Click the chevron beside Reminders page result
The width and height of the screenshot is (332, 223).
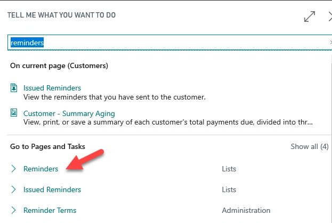coord(14,169)
